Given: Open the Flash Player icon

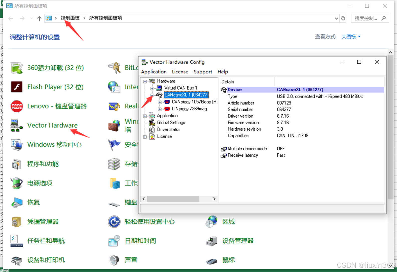Looking at the screenshot, I should click(17, 87).
